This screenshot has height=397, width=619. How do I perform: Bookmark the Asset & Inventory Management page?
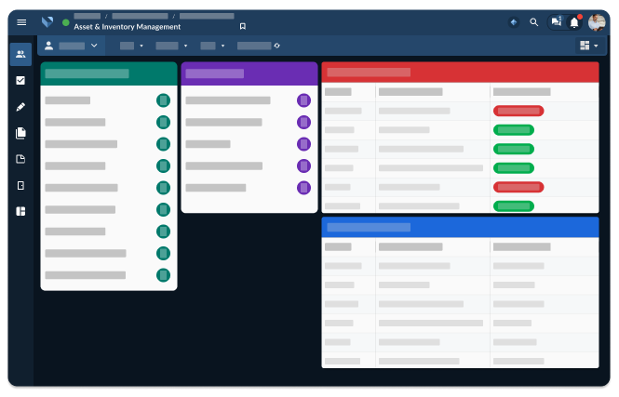pos(243,26)
